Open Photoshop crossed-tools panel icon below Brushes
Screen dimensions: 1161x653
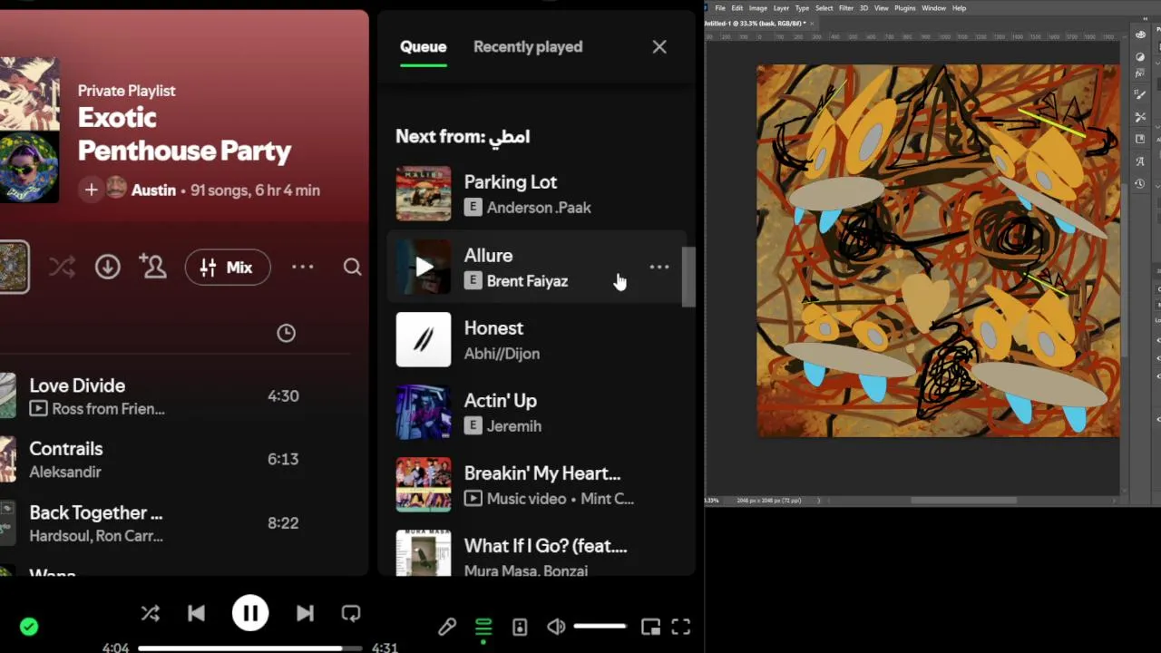pos(1141,117)
